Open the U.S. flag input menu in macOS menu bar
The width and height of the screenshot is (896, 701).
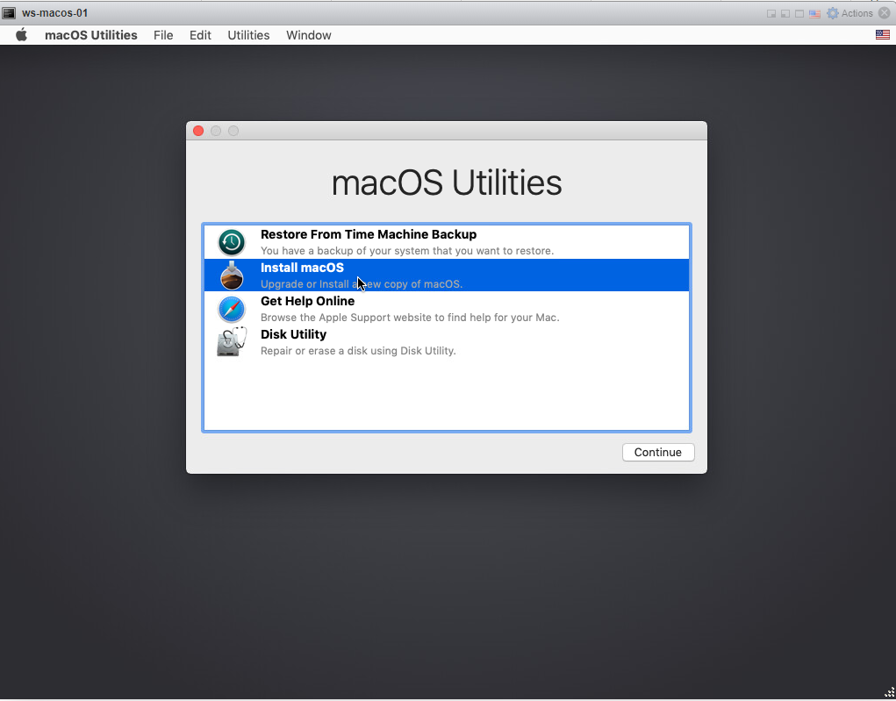click(x=882, y=35)
